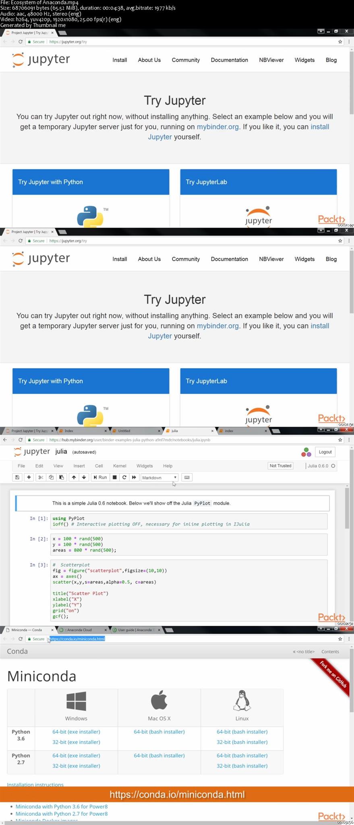354x825 pixels.
Task: Click the Linux penguin in the Miniconda table
Action: (242, 701)
